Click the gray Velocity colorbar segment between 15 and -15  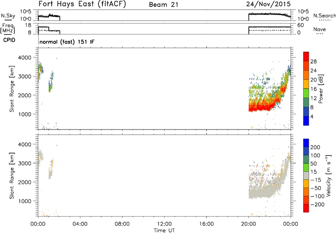(x=306, y=175)
